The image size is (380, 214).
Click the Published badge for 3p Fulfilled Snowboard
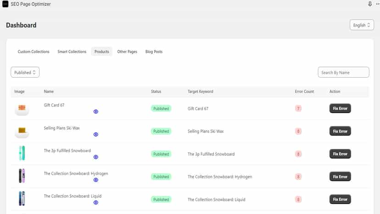[x=161, y=154]
